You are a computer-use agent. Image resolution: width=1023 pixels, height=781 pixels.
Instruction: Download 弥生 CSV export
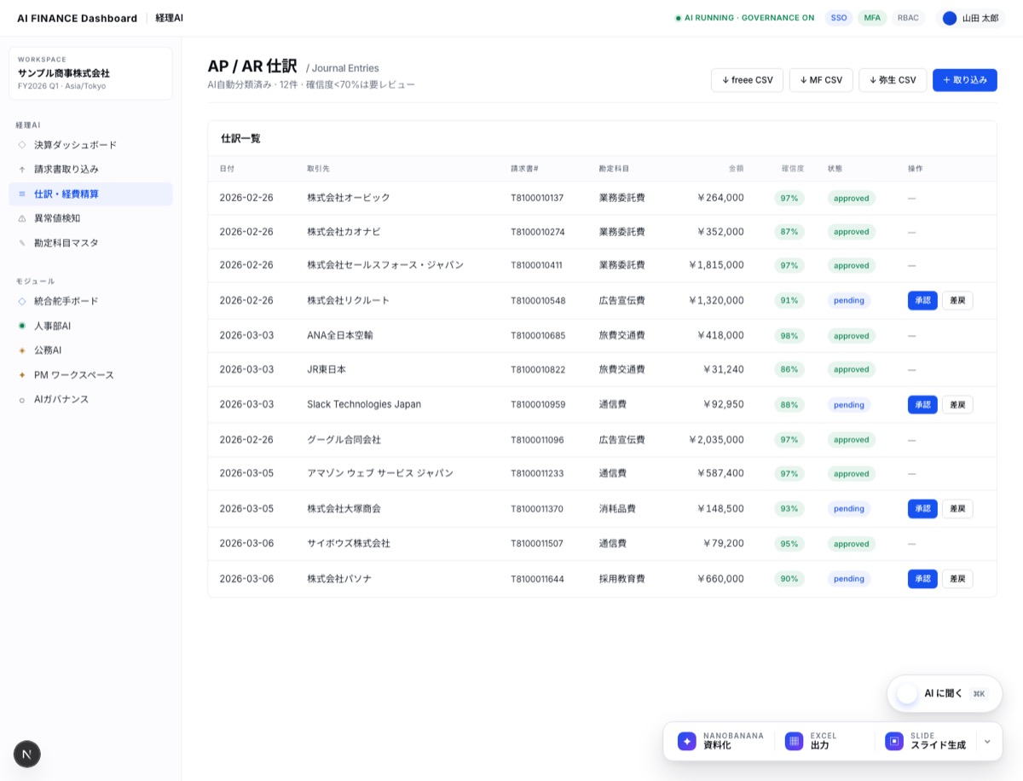[893, 80]
